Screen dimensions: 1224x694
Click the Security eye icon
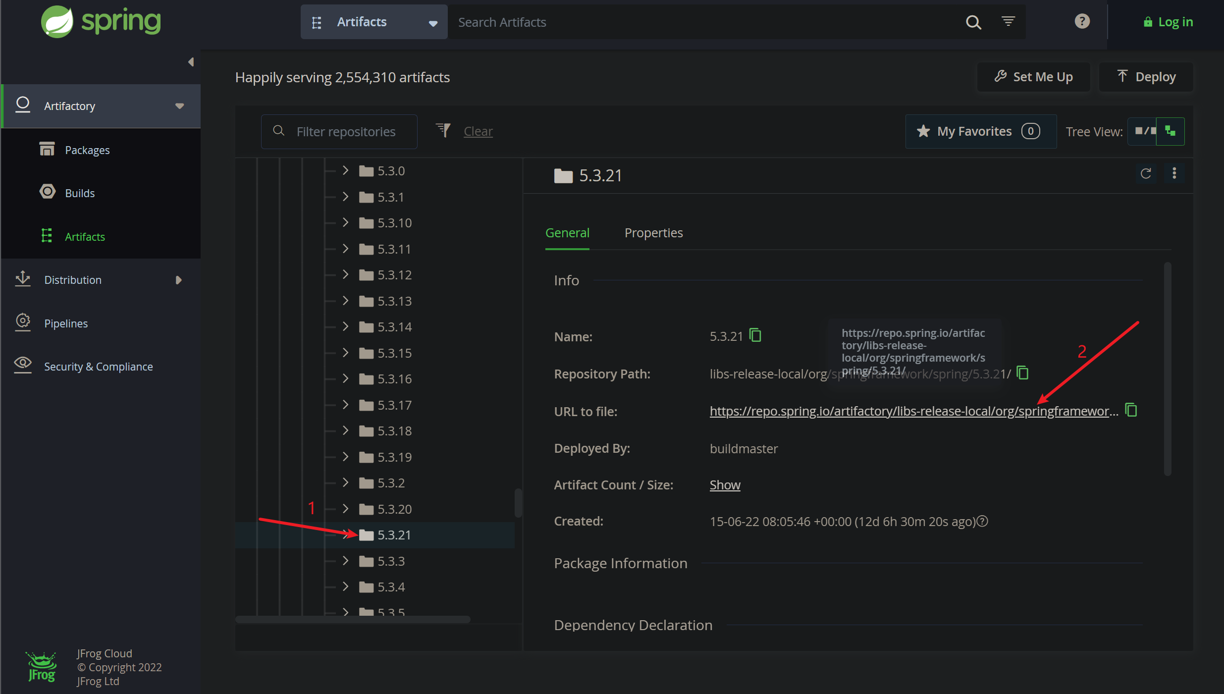(x=23, y=365)
